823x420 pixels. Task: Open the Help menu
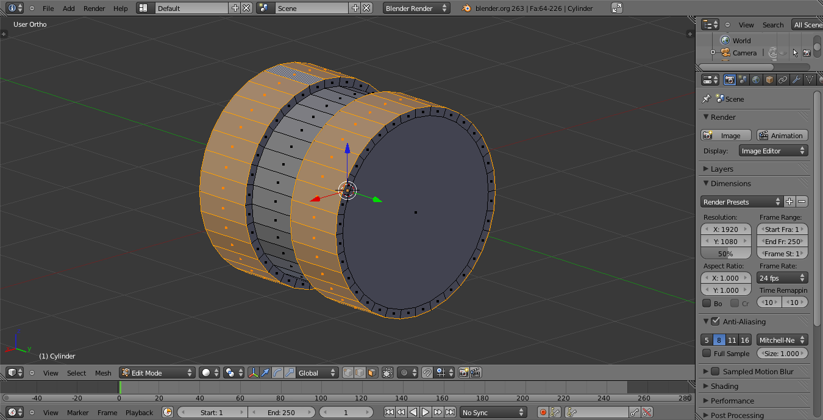[121, 9]
